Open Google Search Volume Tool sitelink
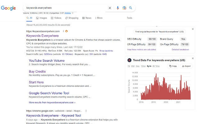 pos(49,93)
